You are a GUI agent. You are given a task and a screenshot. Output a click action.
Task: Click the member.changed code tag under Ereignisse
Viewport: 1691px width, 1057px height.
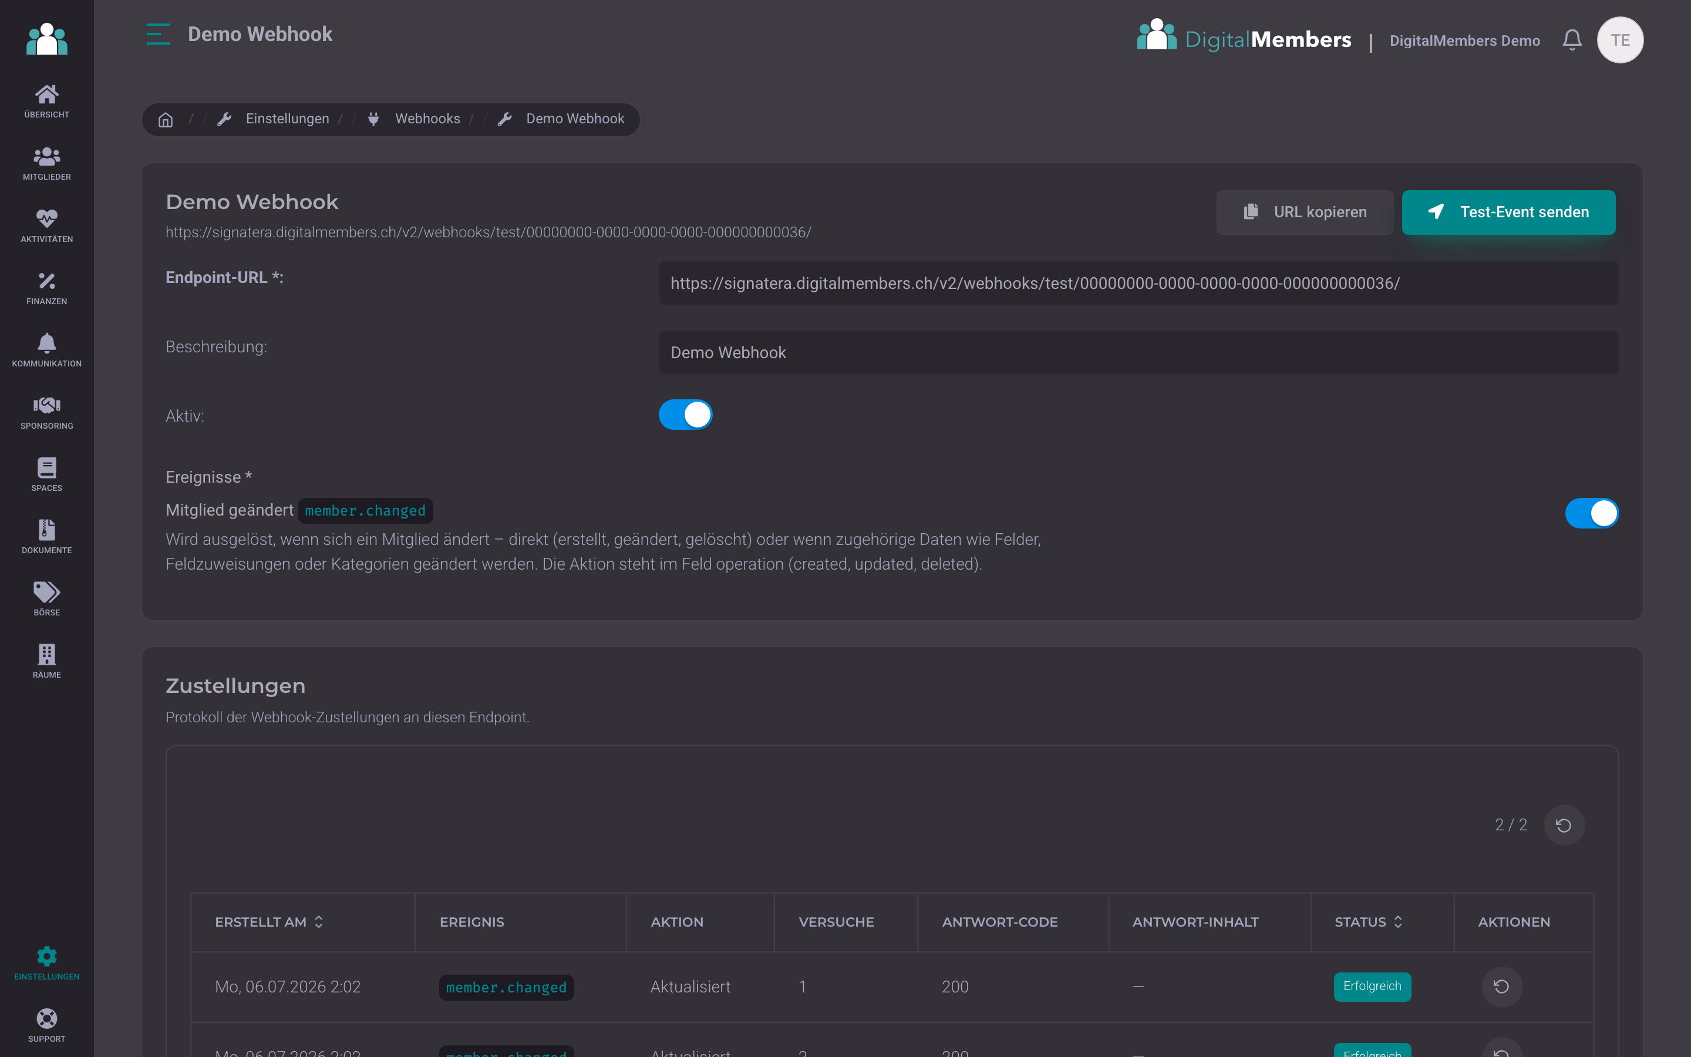[x=365, y=511]
